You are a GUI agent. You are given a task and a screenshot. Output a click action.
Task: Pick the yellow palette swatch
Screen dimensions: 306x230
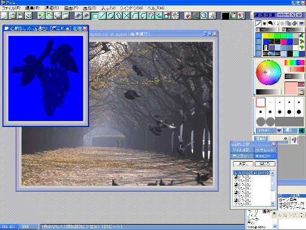pos(266,36)
